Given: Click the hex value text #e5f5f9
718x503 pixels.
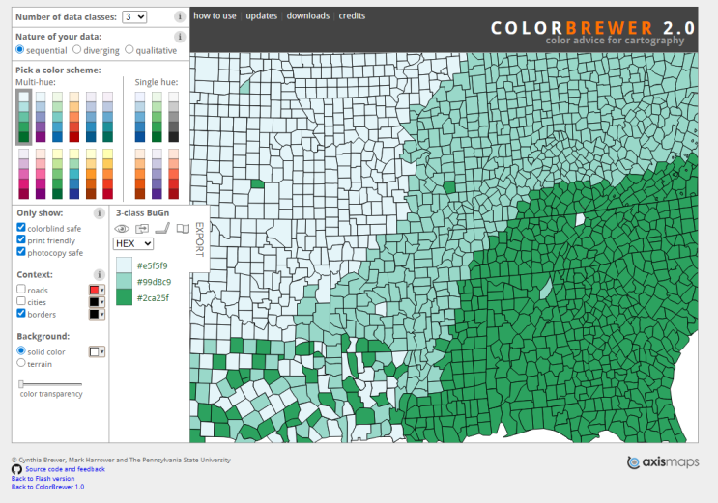Looking at the screenshot, I should [x=153, y=265].
